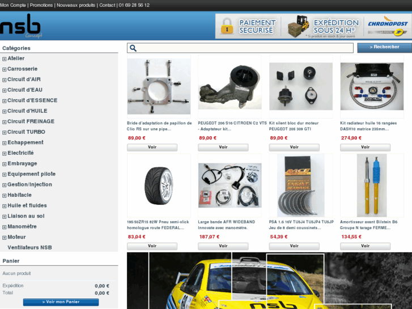Open Manomètre category link
The image size is (412, 309).
tap(22, 227)
